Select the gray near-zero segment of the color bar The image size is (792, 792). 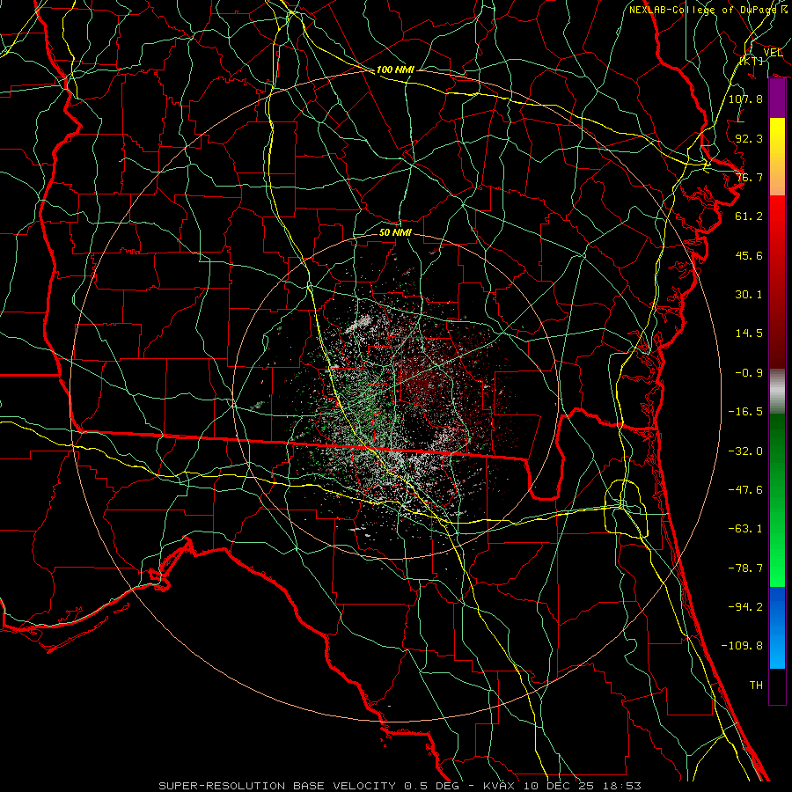coord(777,392)
